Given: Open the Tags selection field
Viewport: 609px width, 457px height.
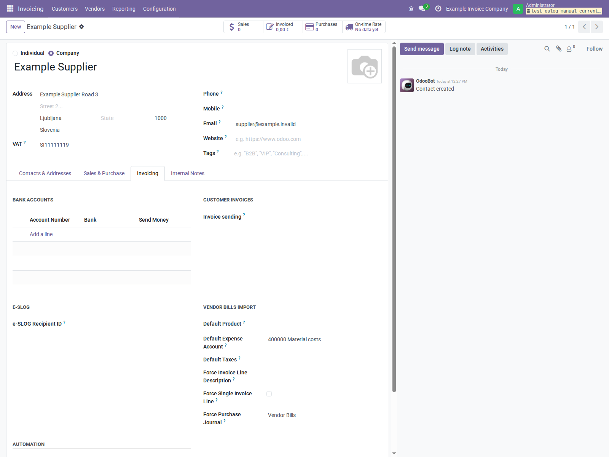Looking at the screenshot, I should click(x=307, y=153).
